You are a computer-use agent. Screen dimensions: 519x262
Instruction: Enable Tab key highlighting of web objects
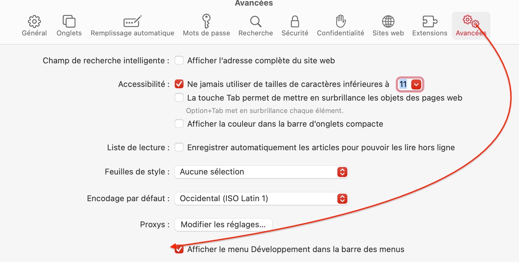click(x=179, y=98)
